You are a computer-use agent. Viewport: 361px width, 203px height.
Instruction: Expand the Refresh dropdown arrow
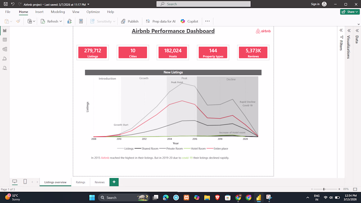[61, 21]
